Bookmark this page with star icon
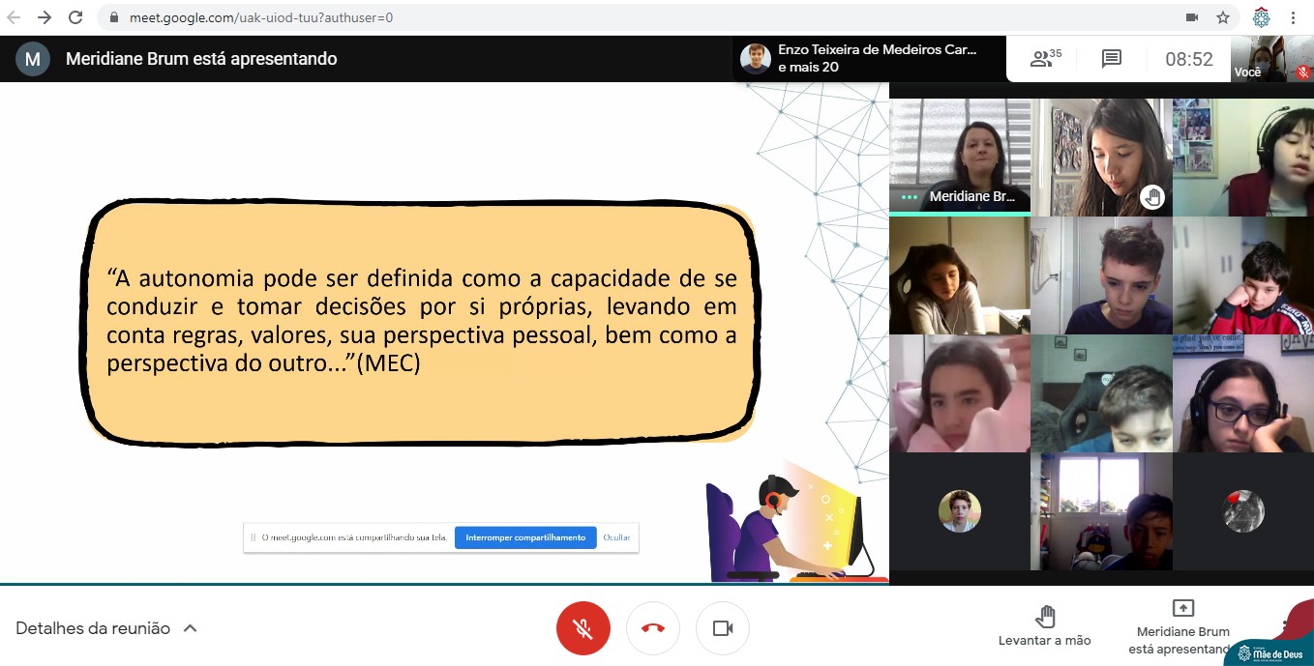 coord(1223,17)
